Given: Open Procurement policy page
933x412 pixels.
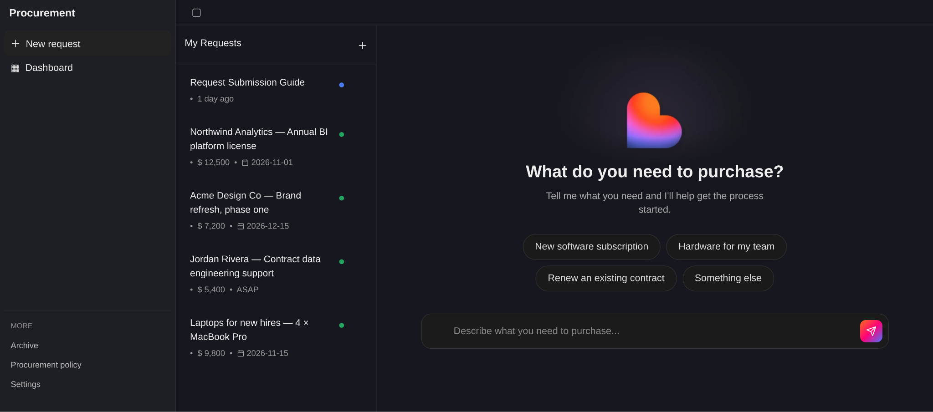Looking at the screenshot, I should [x=46, y=365].
